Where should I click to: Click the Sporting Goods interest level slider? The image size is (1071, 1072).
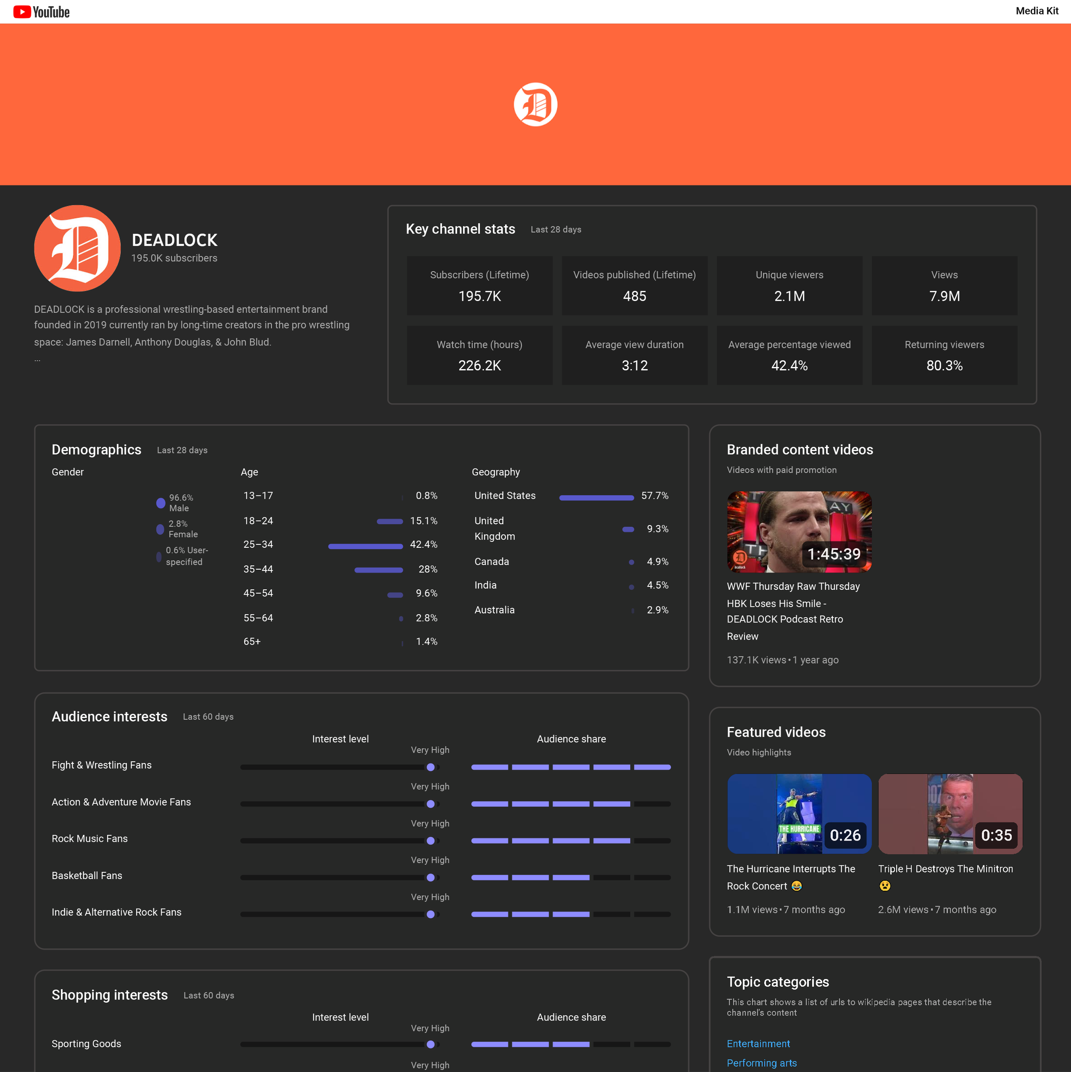tap(340, 1044)
